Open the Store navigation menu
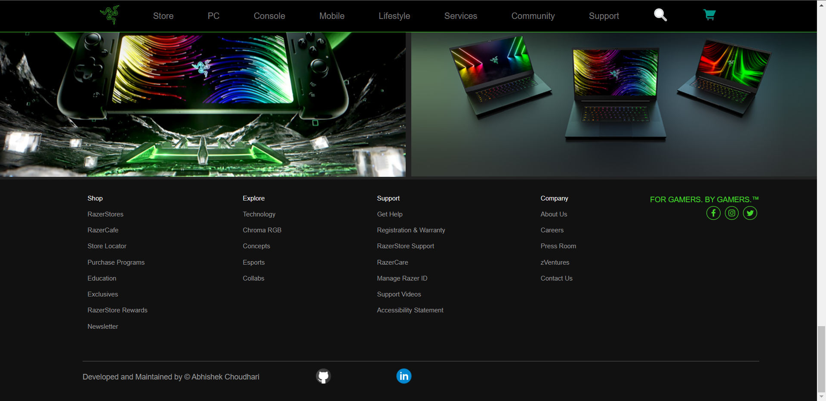826x401 pixels. (x=163, y=16)
